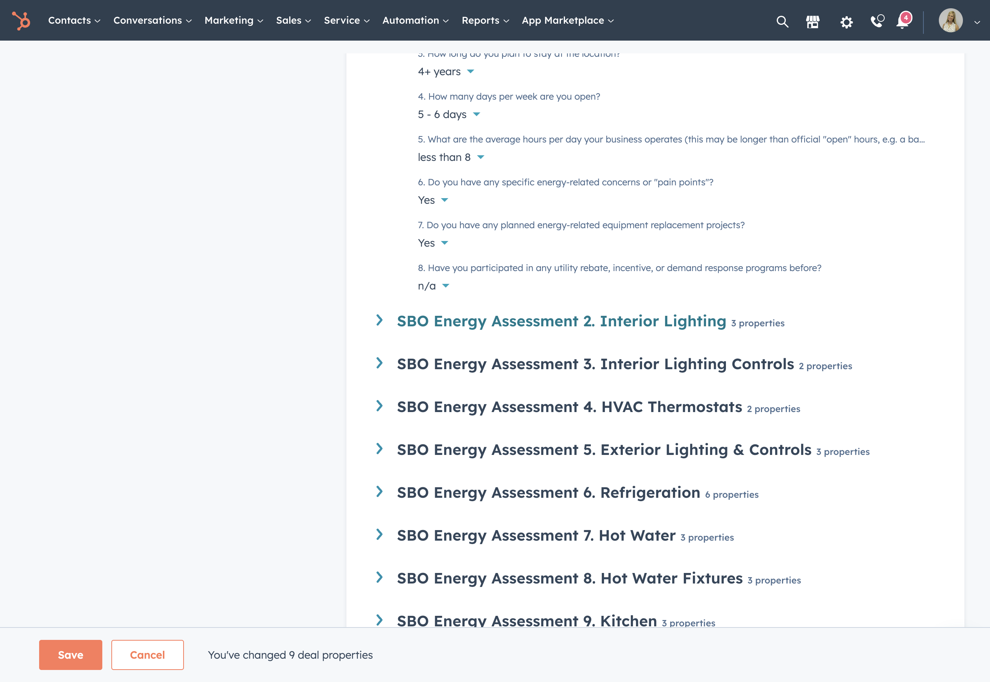Click question 4 days per week label

pyautogui.click(x=509, y=97)
